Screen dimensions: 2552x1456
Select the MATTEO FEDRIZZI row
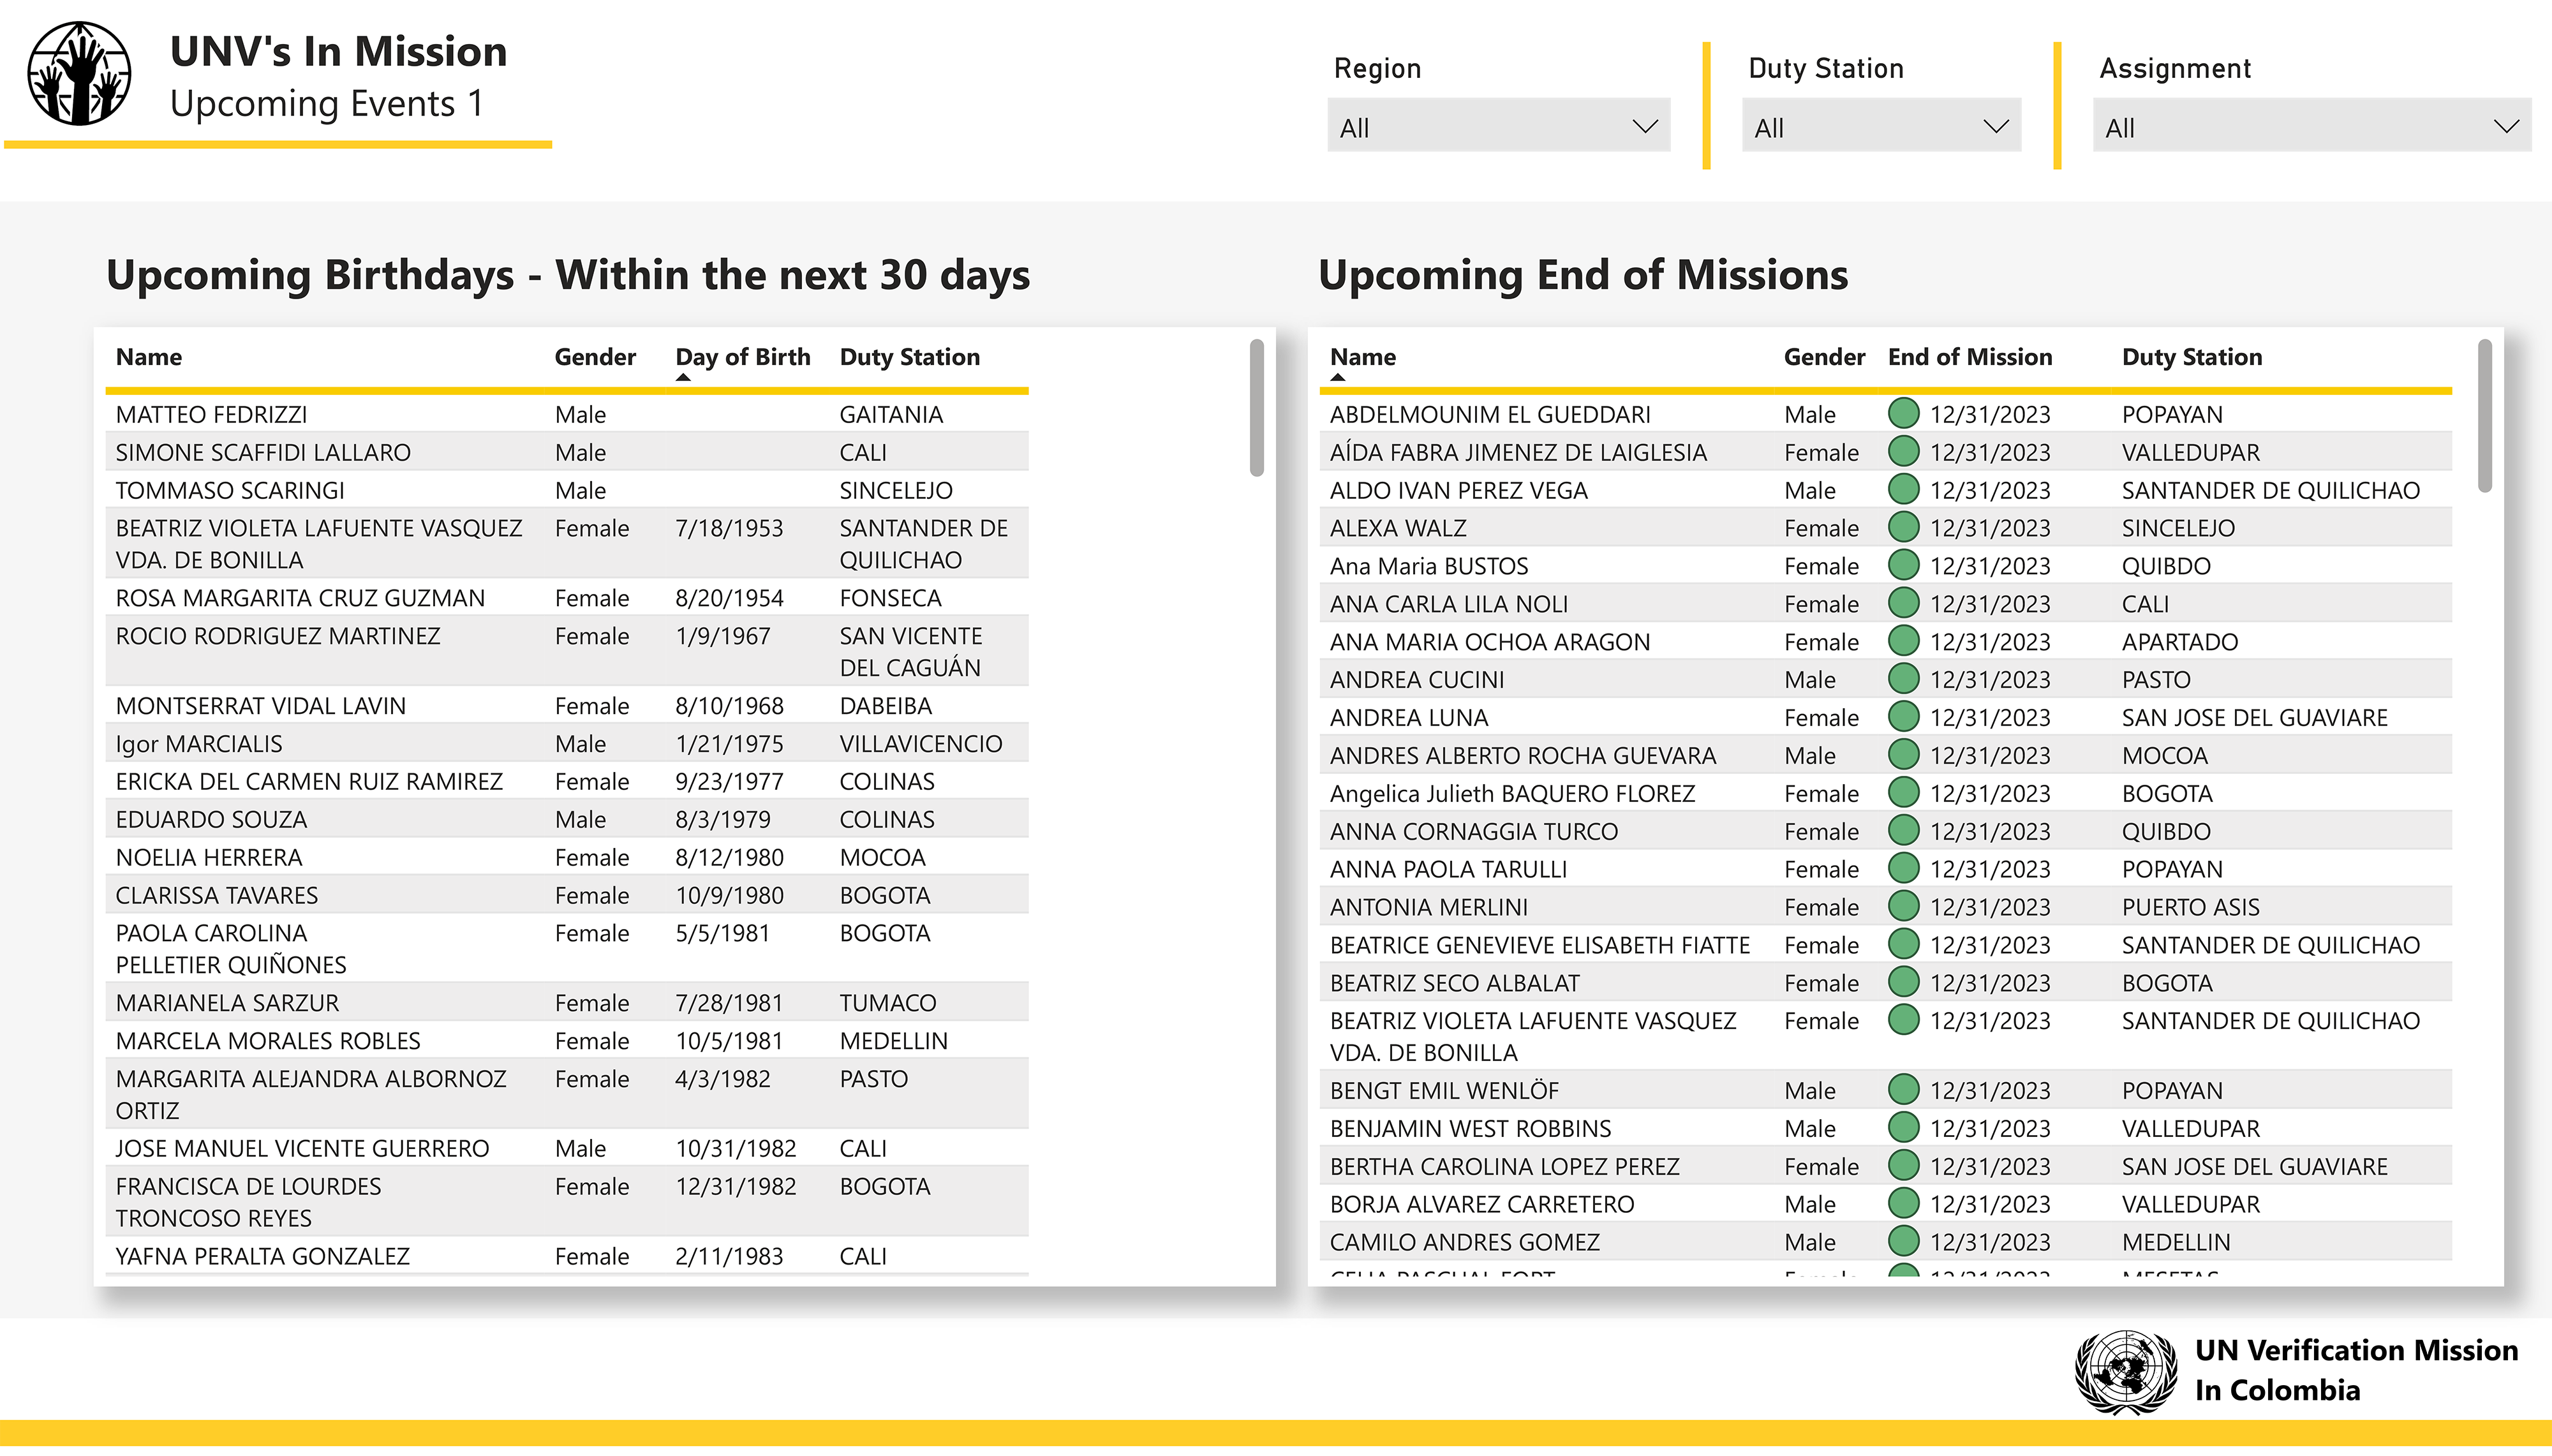pos(211,414)
